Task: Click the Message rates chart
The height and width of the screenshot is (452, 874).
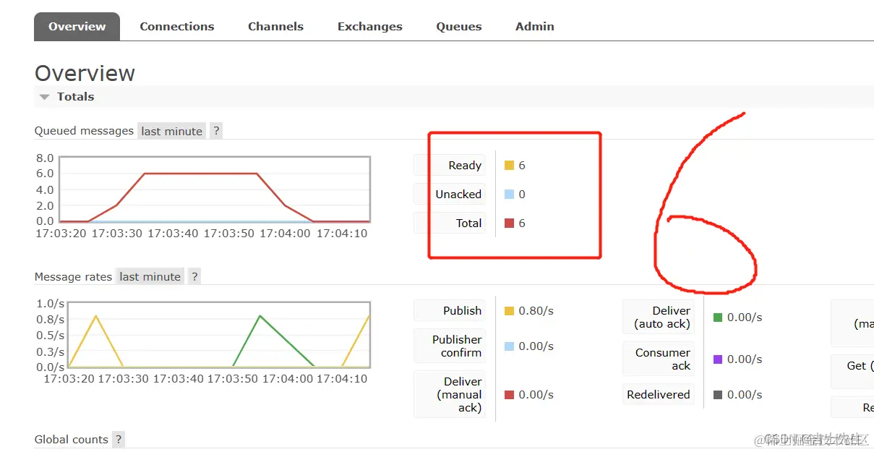Action: tap(218, 335)
